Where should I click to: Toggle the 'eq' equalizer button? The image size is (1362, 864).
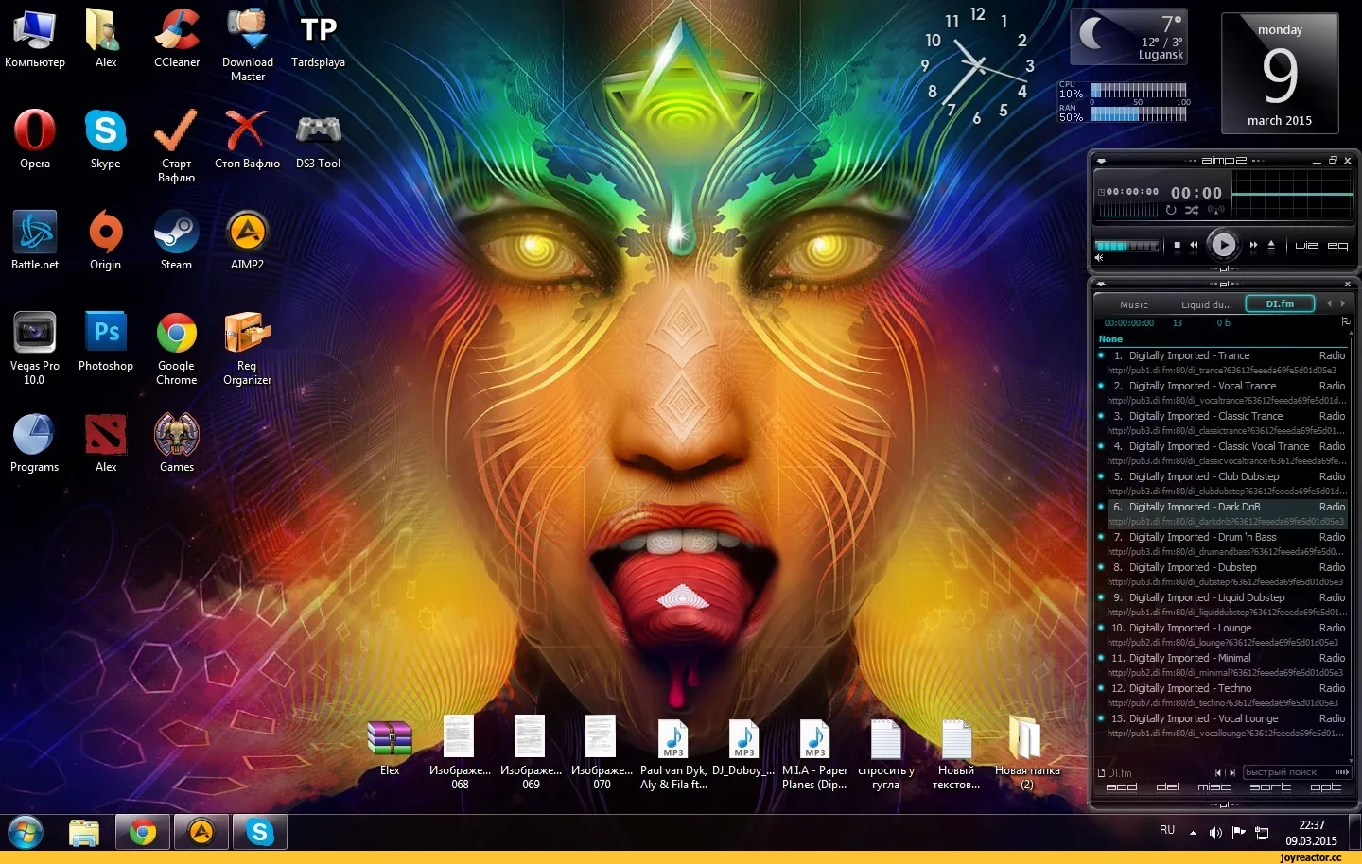pyautogui.click(x=1337, y=246)
